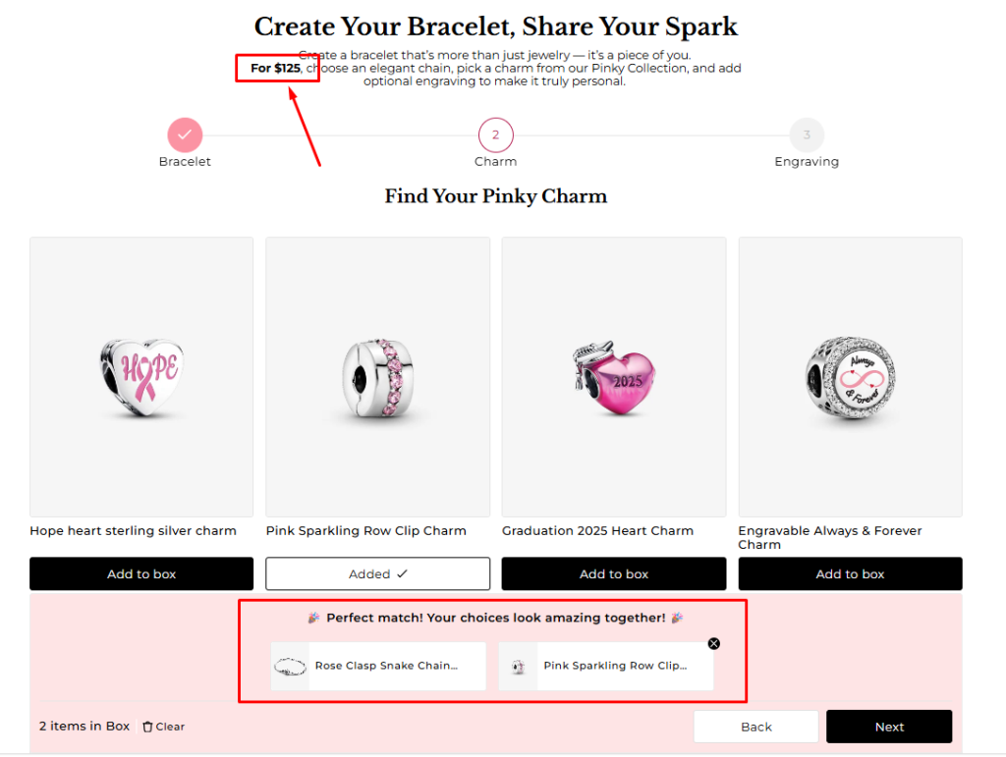Click the trash Clear icon
This screenshot has width=1006, height=757.
pos(148,727)
